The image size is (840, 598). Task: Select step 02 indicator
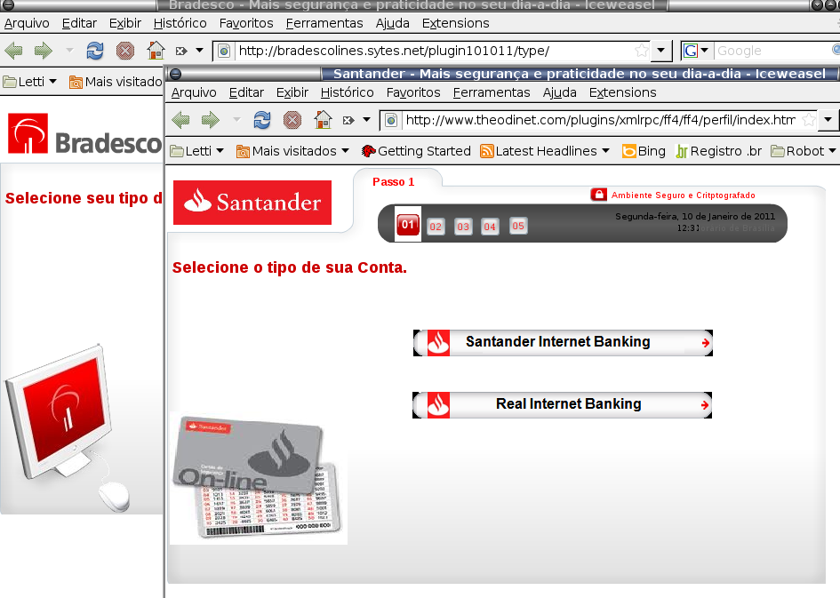pyautogui.click(x=436, y=227)
